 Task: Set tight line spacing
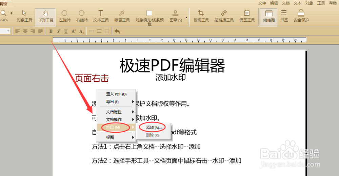click(92, 31)
